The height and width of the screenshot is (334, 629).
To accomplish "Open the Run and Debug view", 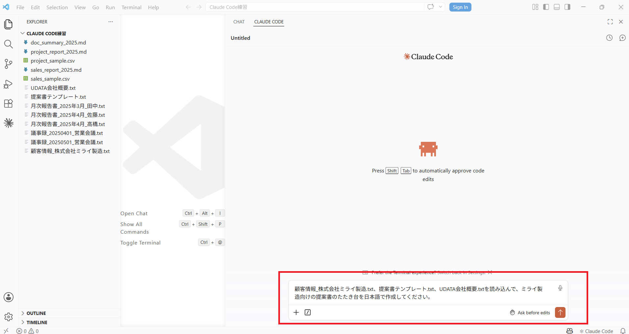I will pyautogui.click(x=9, y=84).
